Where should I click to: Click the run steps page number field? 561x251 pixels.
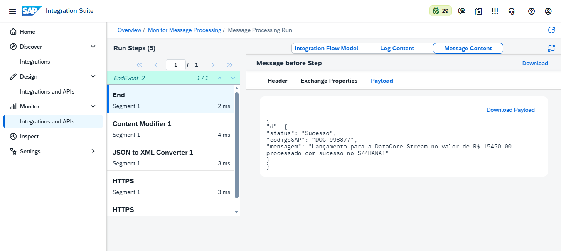click(x=175, y=65)
